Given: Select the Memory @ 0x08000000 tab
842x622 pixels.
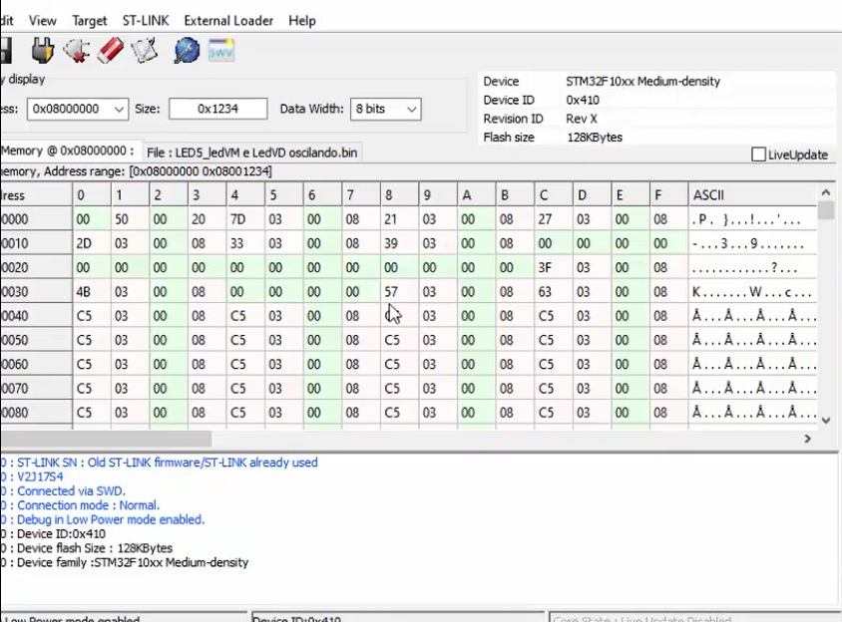Looking at the screenshot, I should 68,151.
